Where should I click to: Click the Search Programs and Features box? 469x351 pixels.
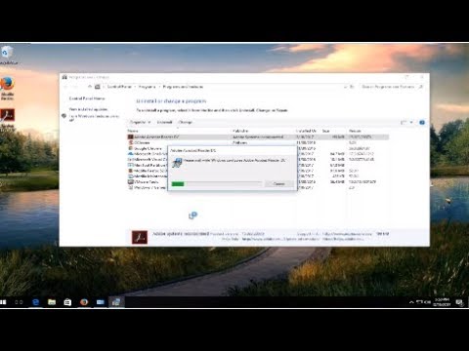(392, 87)
